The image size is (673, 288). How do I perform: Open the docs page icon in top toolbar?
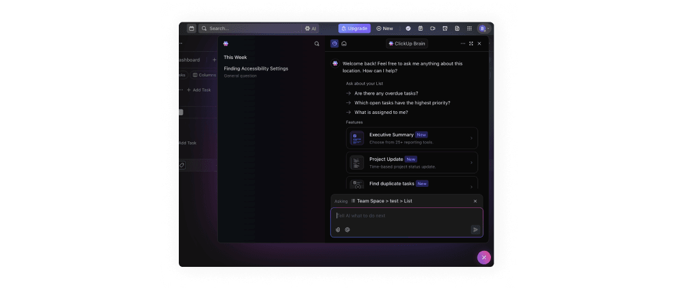click(x=457, y=28)
